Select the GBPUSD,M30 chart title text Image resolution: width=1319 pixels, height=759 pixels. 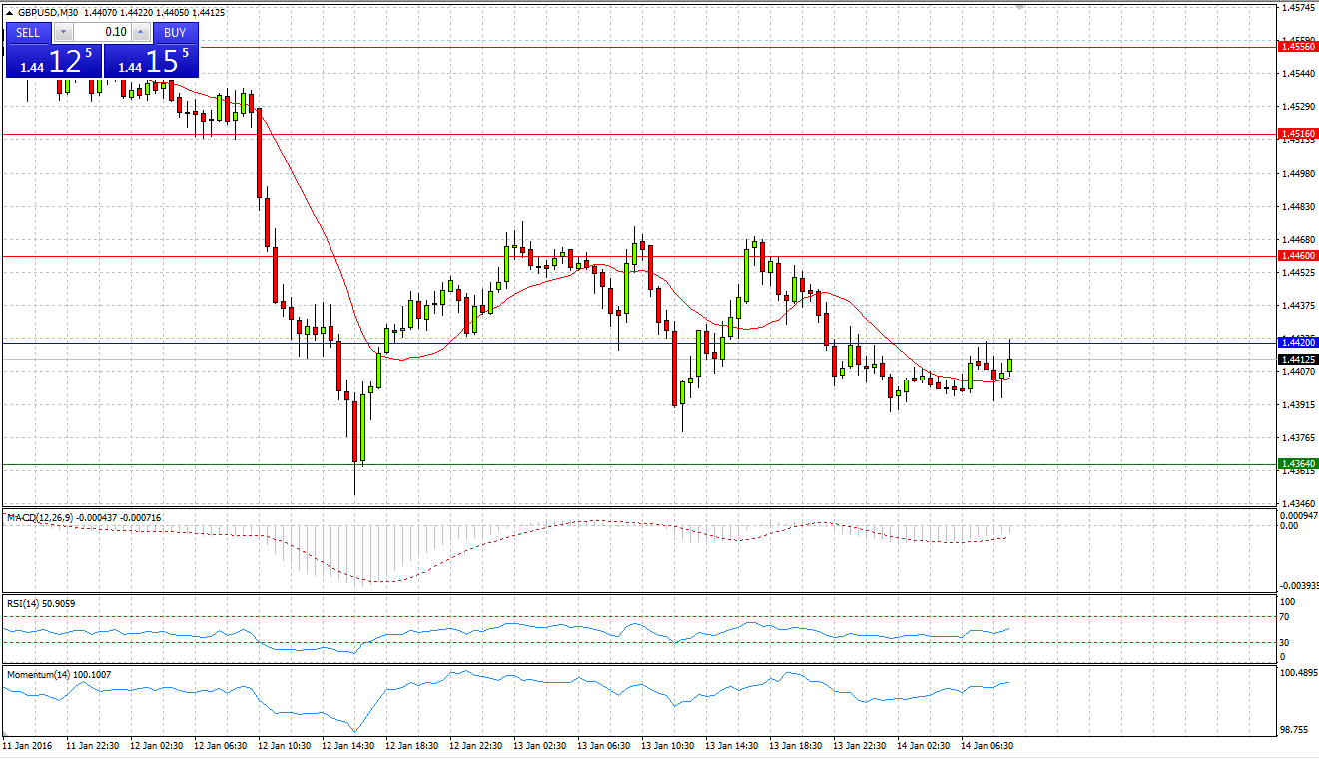[48, 13]
